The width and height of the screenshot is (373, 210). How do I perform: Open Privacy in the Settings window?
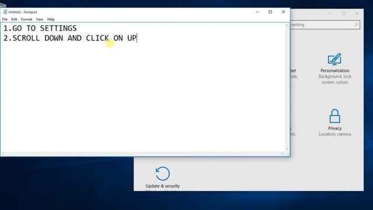[x=335, y=123]
